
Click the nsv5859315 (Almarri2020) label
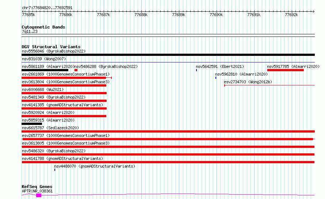(48, 120)
